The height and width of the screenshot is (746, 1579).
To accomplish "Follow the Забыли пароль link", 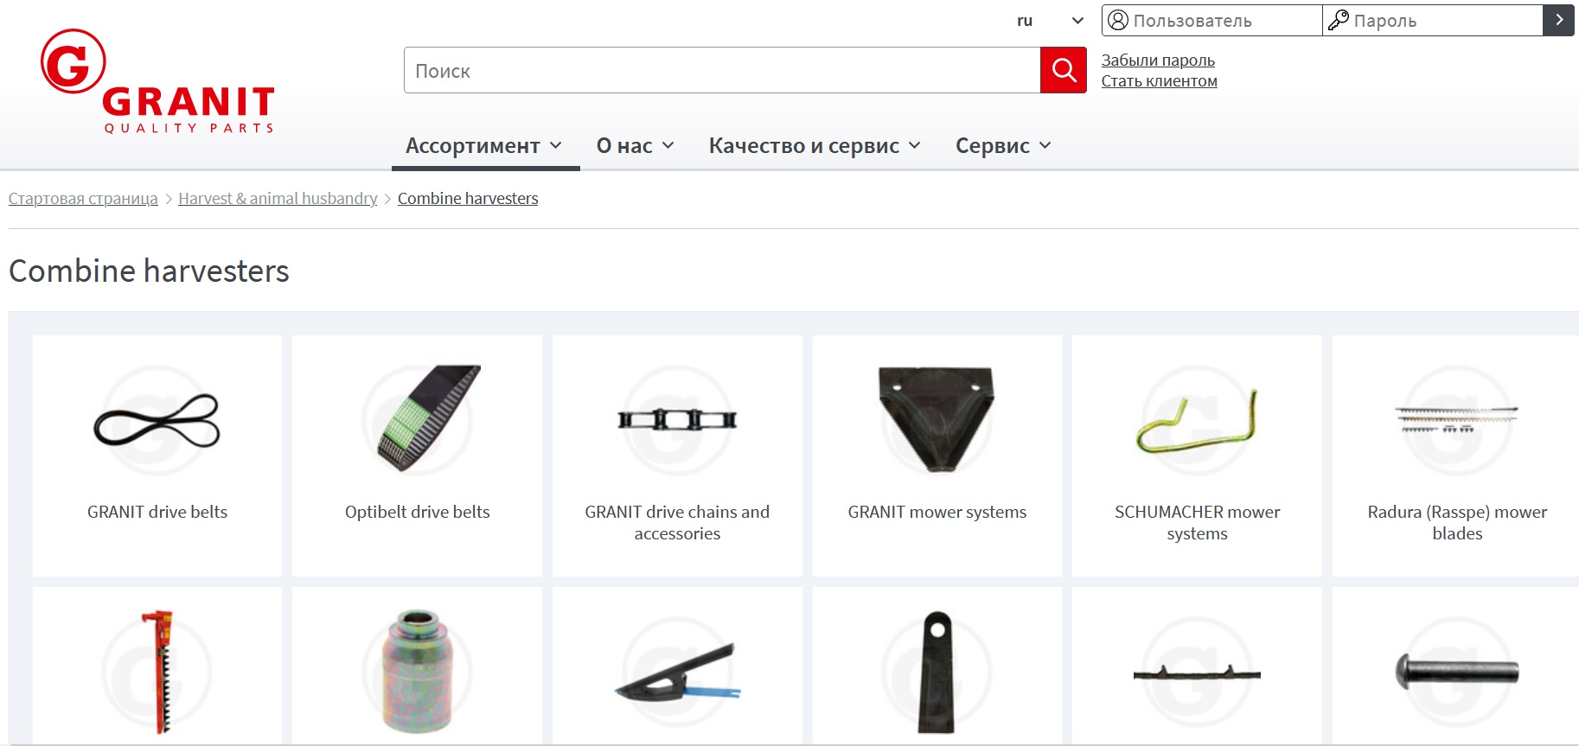I will [1158, 61].
